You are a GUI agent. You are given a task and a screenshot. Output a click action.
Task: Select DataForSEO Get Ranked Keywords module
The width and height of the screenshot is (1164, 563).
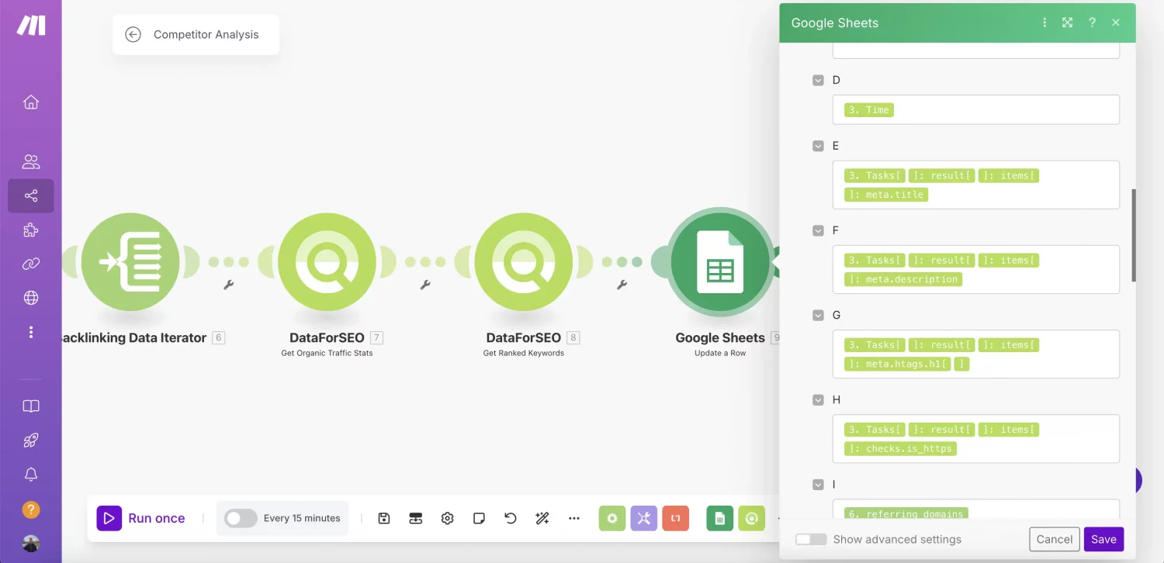click(x=524, y=262)
